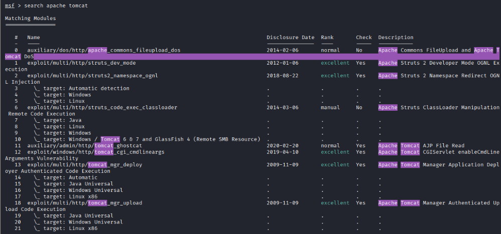Select module exploit/multi/http/tomcat_mgr_upload

[x=85, y=203]
